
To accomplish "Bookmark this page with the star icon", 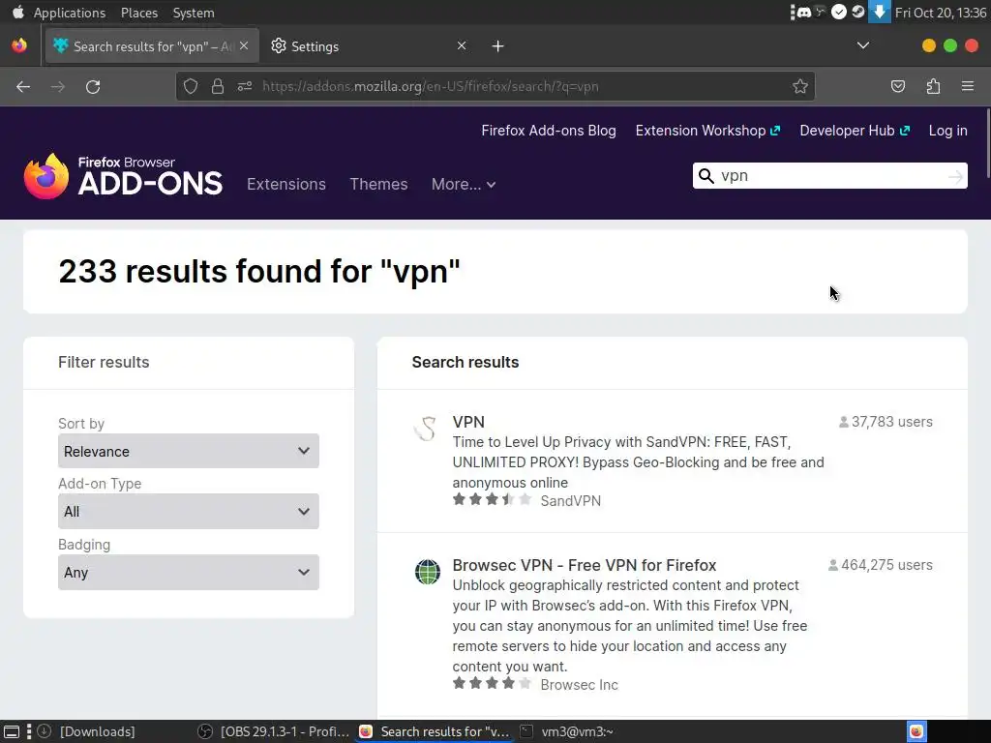I will click(800, 86).
